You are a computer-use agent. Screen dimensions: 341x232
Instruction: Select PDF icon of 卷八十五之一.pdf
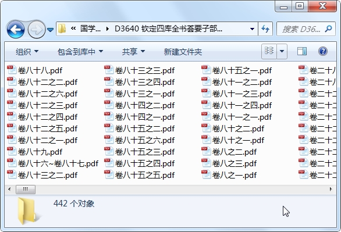206,70
